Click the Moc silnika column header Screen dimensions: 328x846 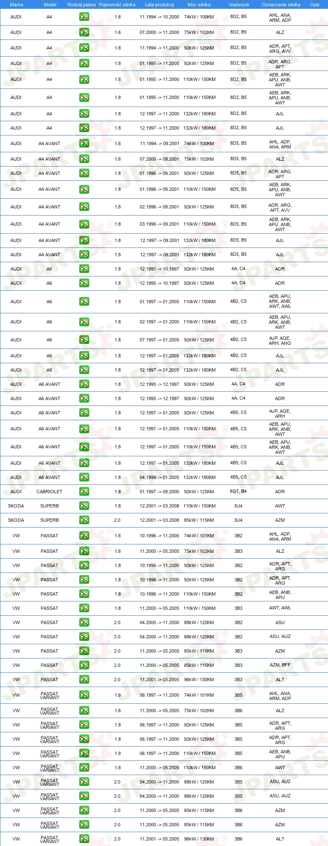pos(199,5)
